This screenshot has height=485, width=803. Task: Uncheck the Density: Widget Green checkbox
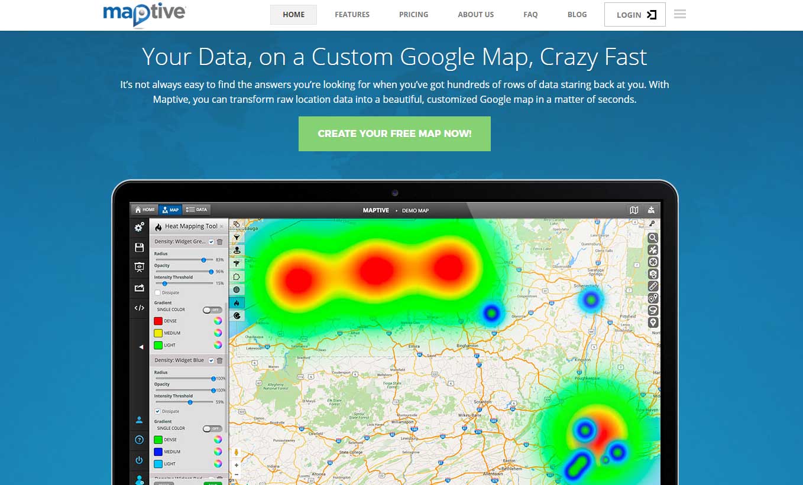pos(211,242)
